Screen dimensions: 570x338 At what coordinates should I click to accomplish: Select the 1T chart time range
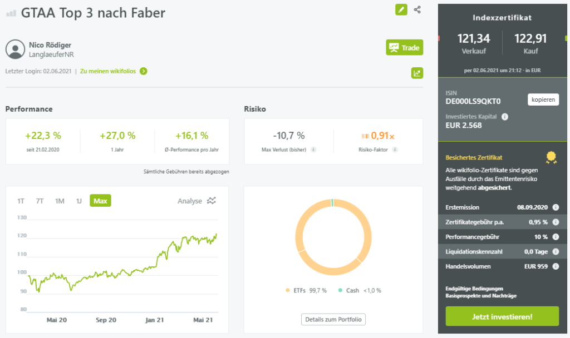(21, 201)
